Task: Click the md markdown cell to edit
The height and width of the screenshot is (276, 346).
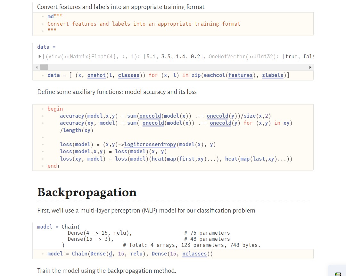Action: click(144, 24)
